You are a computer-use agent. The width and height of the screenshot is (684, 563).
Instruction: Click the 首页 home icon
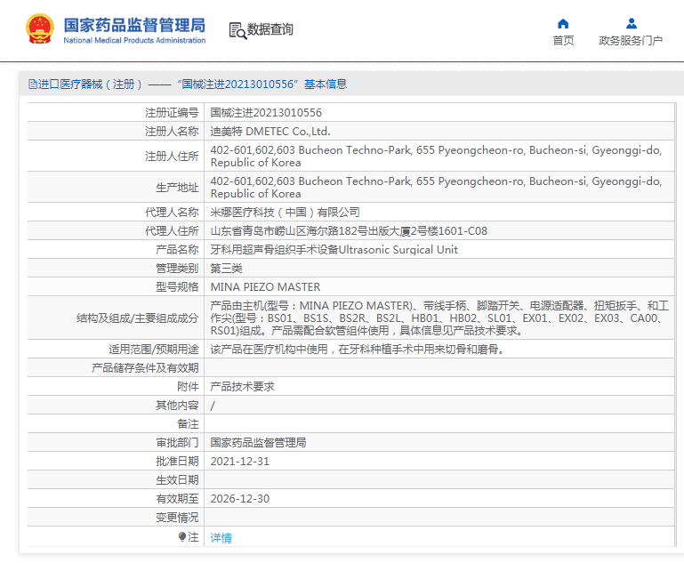(x=563, y=23)
